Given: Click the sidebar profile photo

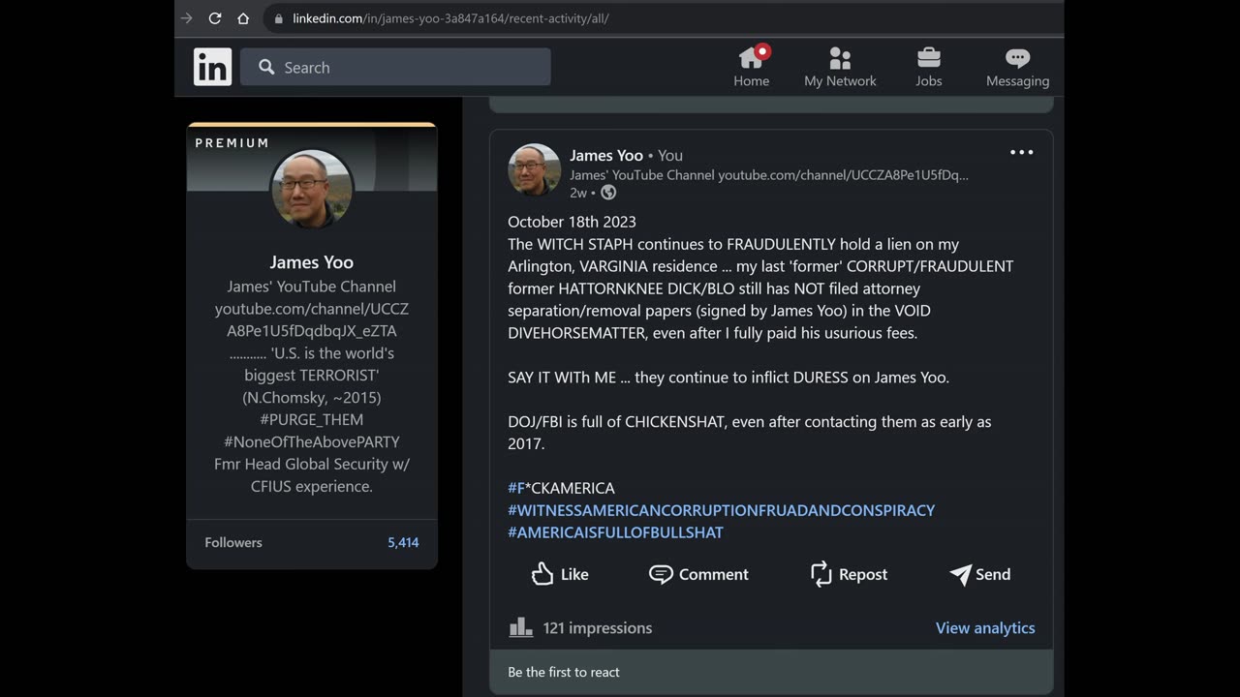Looking at the screenshot, I should point(312,189).
